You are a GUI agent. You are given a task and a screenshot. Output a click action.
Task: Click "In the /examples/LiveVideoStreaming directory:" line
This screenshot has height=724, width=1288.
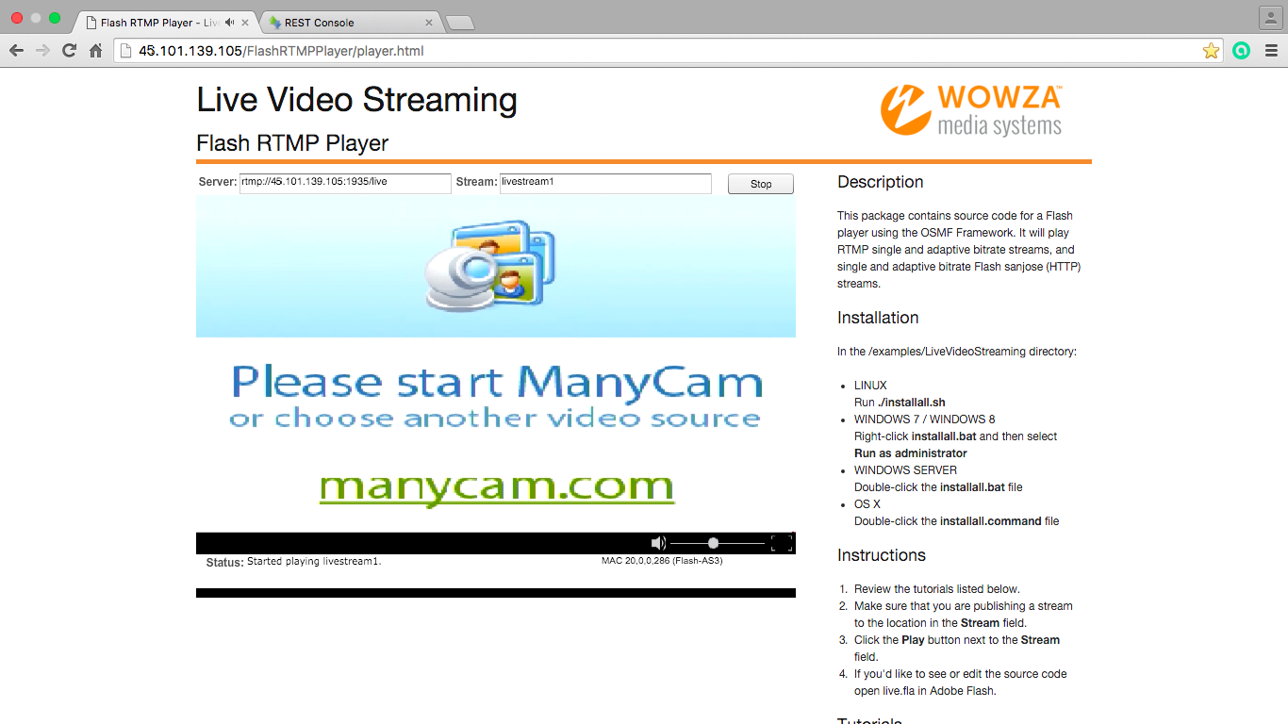[957, 352]
